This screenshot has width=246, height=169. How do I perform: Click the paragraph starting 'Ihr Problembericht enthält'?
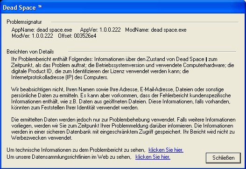click(123, 68)
